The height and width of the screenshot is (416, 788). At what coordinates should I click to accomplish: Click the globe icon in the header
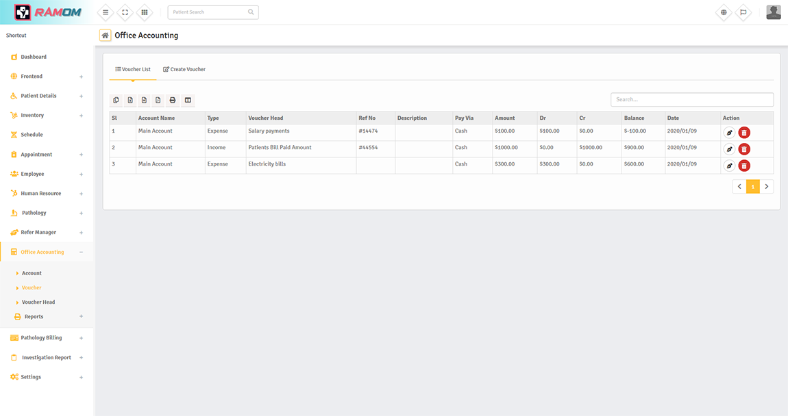click(724, 12)
